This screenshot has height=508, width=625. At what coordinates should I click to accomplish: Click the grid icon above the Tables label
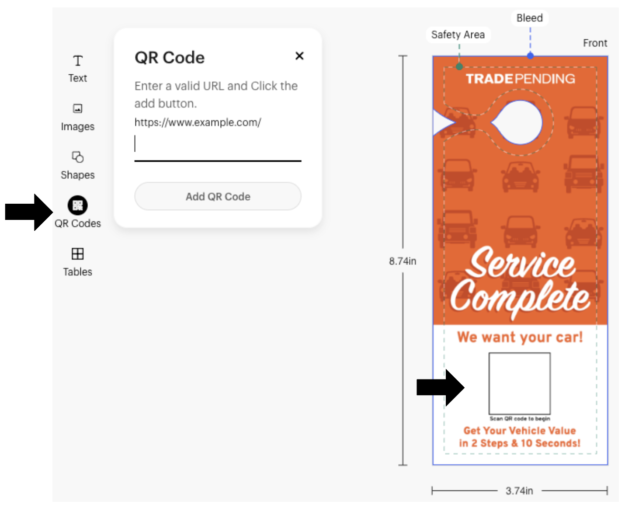click(77, 253)
